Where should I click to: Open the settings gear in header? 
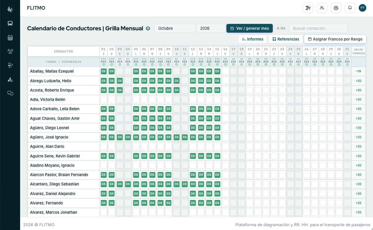336,8
